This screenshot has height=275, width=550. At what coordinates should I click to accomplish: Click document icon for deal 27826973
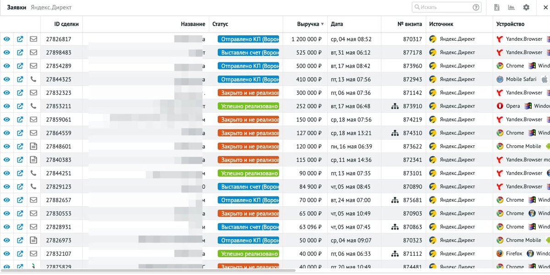pos(33,240)
